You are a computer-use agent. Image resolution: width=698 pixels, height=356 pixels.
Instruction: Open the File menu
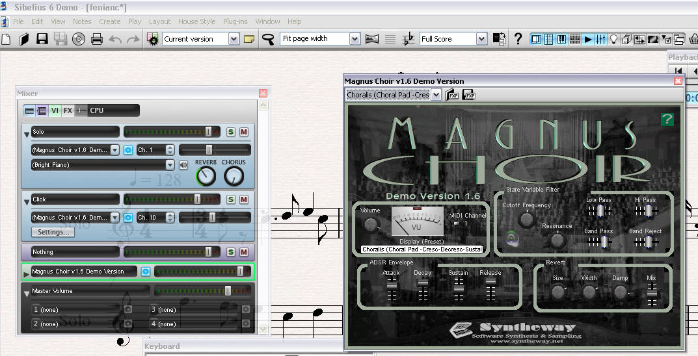18,21
